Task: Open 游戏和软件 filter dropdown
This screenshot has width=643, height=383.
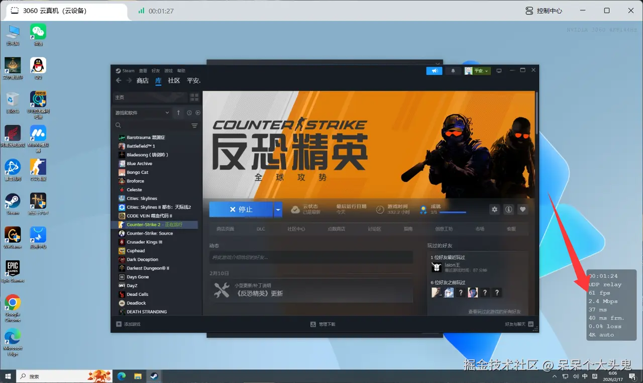Action: pos(142,113)
